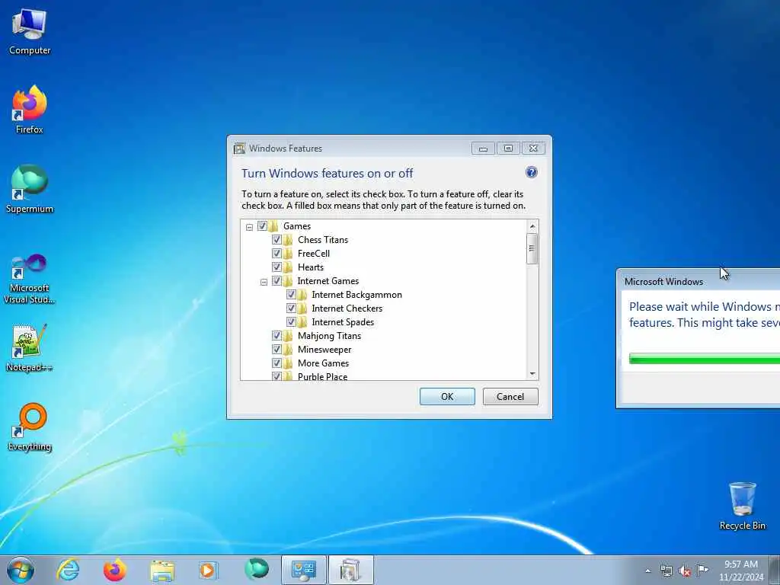Click the Microsoft Windows progress bar

[705, 359]
